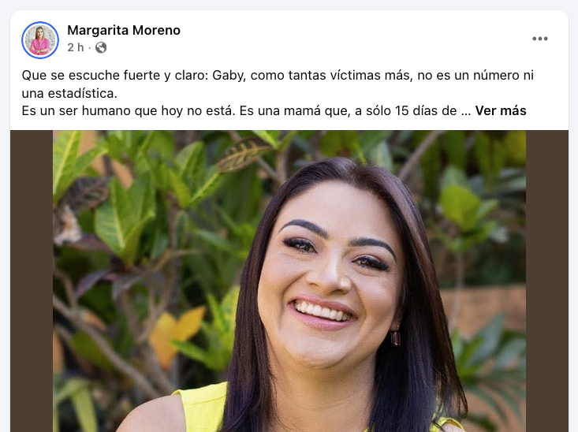Click the yellow leaf in the photo

point(175,333)
